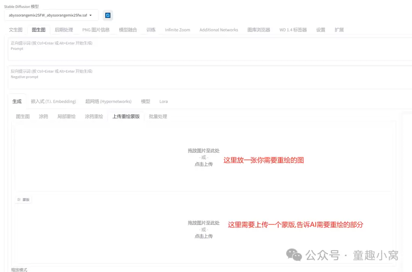Viewport: 412px width, 272px height.
Task: Open the 后期处理 tab
Action: (x=64, y=30)
